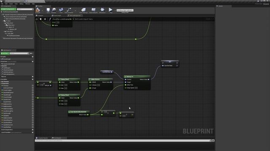Click the Save toolbar icon

48,10
